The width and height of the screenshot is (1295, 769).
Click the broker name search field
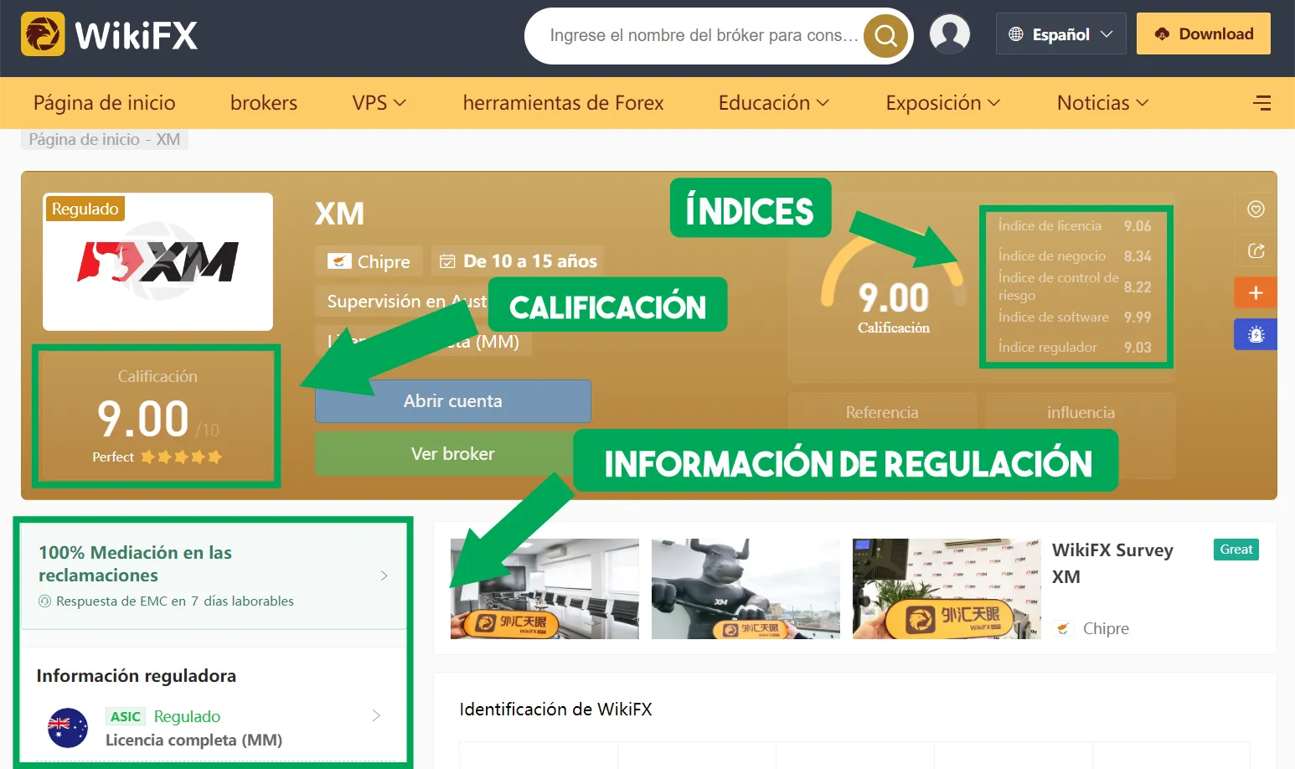[704, 36]
